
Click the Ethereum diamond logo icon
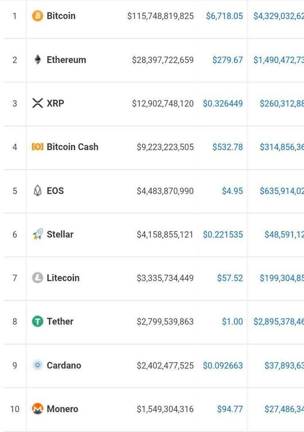[x=38, y=59]
